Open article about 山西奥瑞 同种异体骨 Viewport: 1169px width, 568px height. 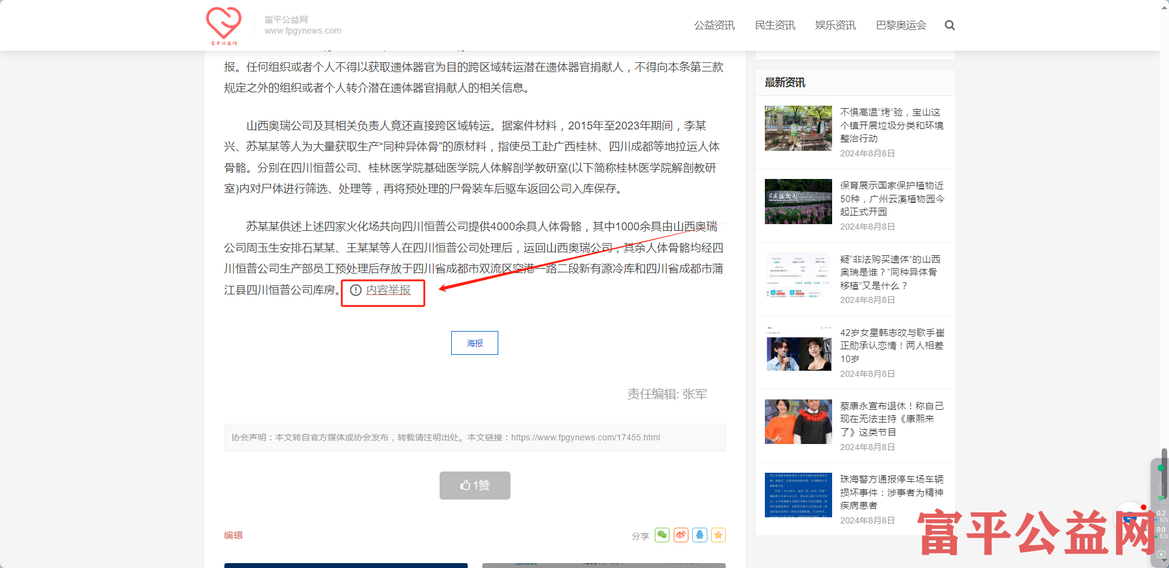pos(891,272)
